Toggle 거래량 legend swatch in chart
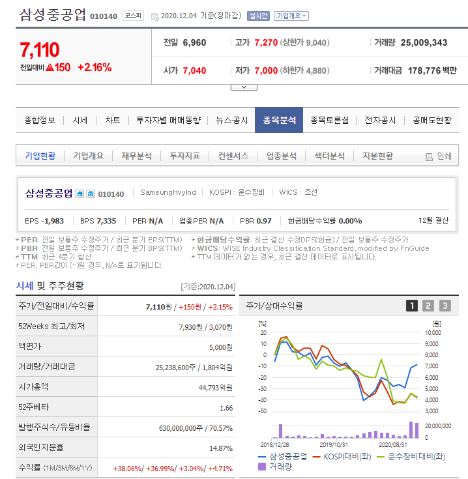 262,467
